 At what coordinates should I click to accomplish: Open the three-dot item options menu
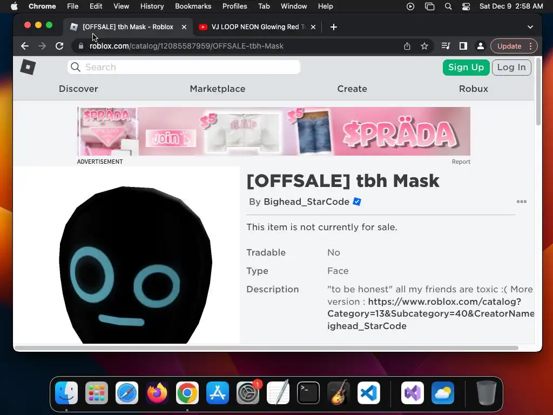tap(522, 202)
